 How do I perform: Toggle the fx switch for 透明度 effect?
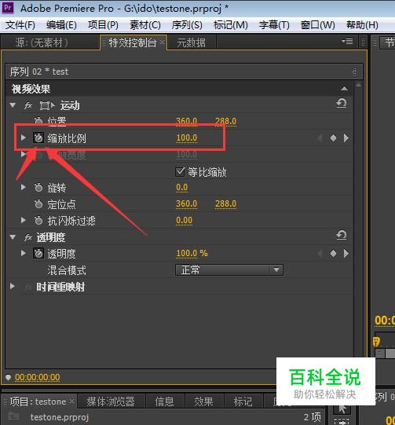28,237
